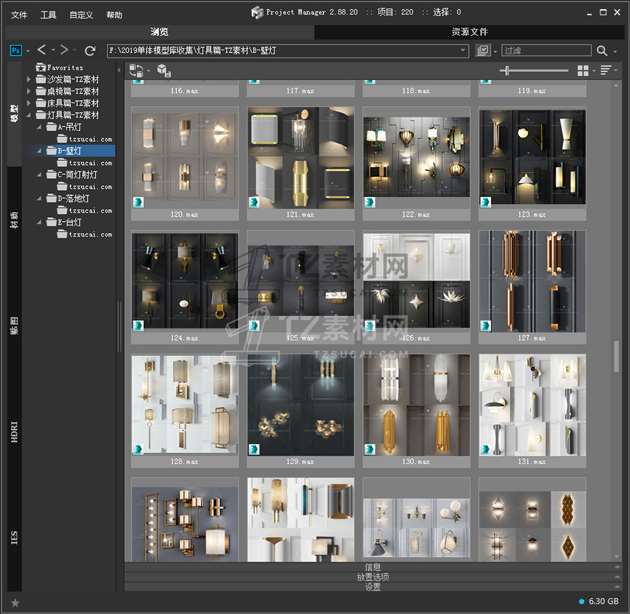
Task: Open the 文件 menu
Action: click(19, 15)
